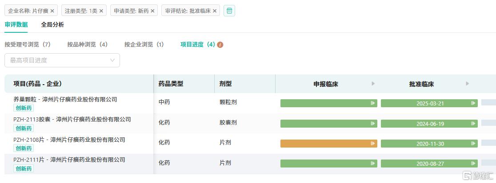This screenshot has height=183, width=496.
Task: Open the 最高项目进度 dropdown
Action: click(x=62, y=60)
